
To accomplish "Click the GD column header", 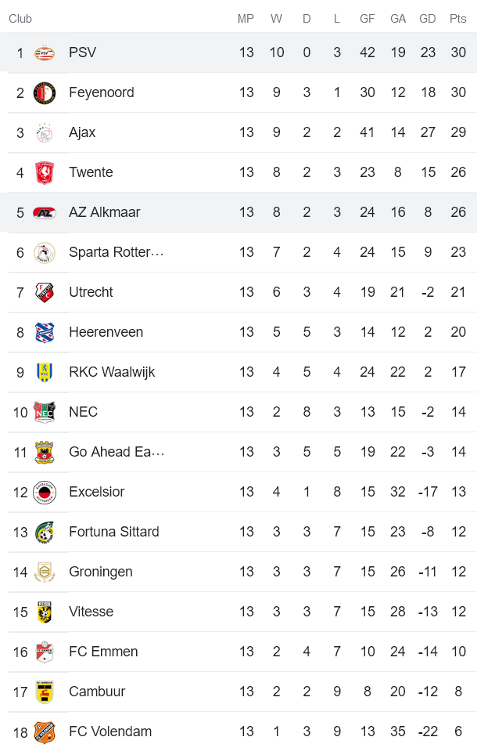I will pyautogui.click(x=428, y=19).
